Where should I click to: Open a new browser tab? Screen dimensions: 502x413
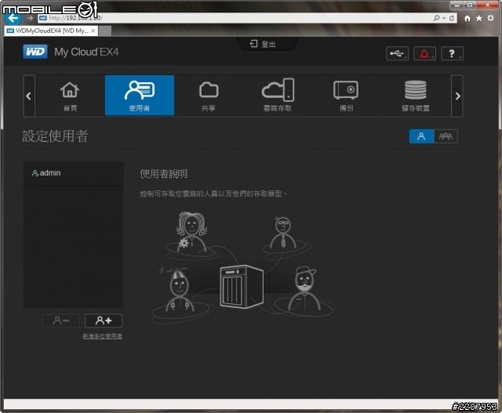pyautogui.click(x=105, y=31)
